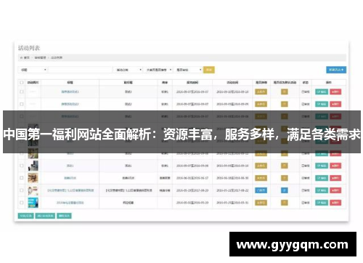The image size is (363, 263).
Task: Click the middle teal bulk-action button below table
Action: point(45,216)
